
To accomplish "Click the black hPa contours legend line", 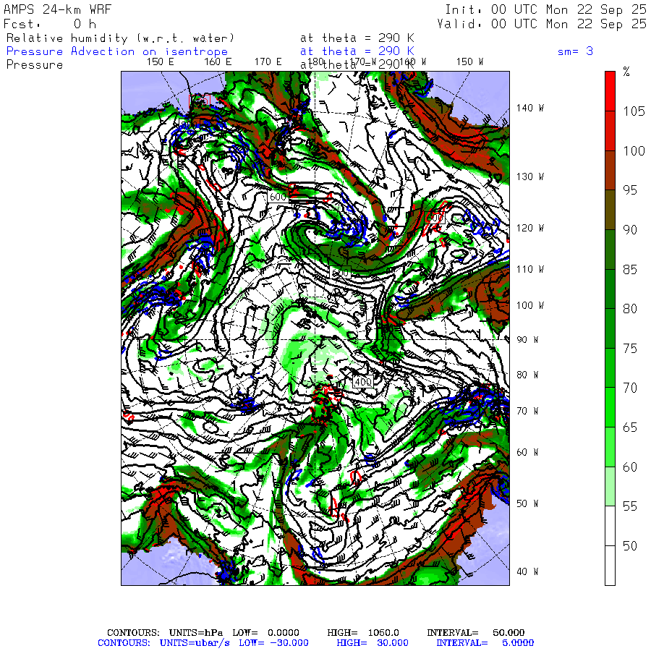I will (315, 632).
